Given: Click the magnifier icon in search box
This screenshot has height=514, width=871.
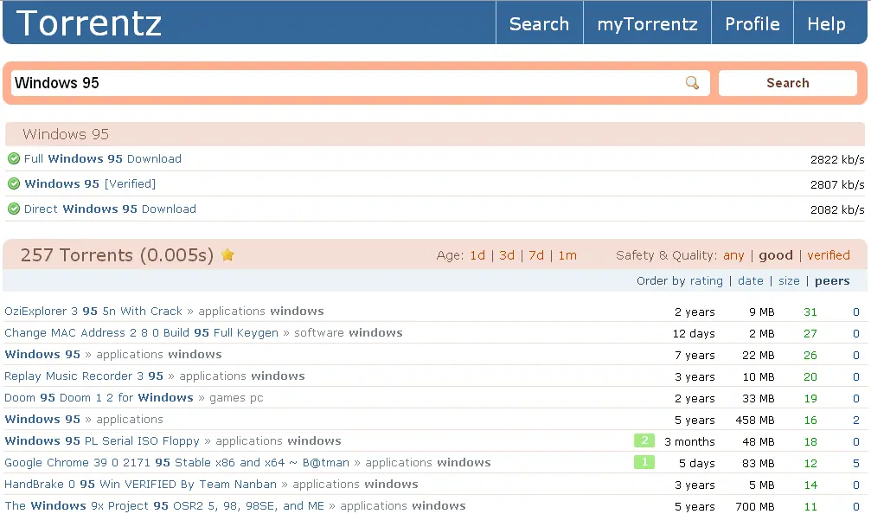Looking at the screenshot, I should pos(692,83).
